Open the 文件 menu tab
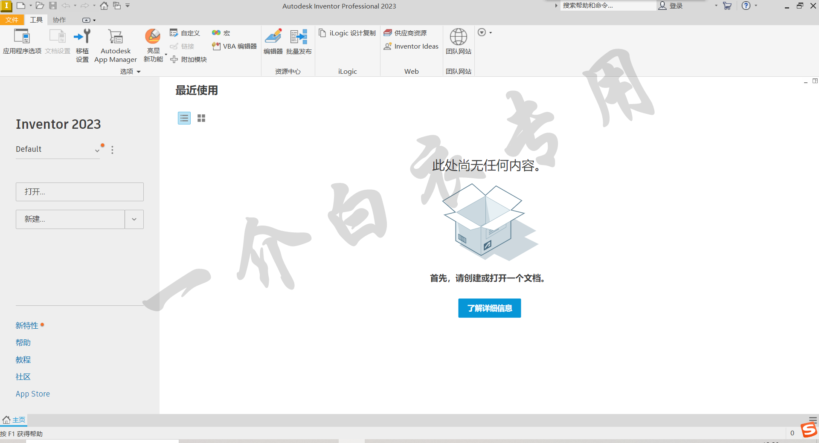The height and width of the screenshot is (443, 819). (12, 20)
